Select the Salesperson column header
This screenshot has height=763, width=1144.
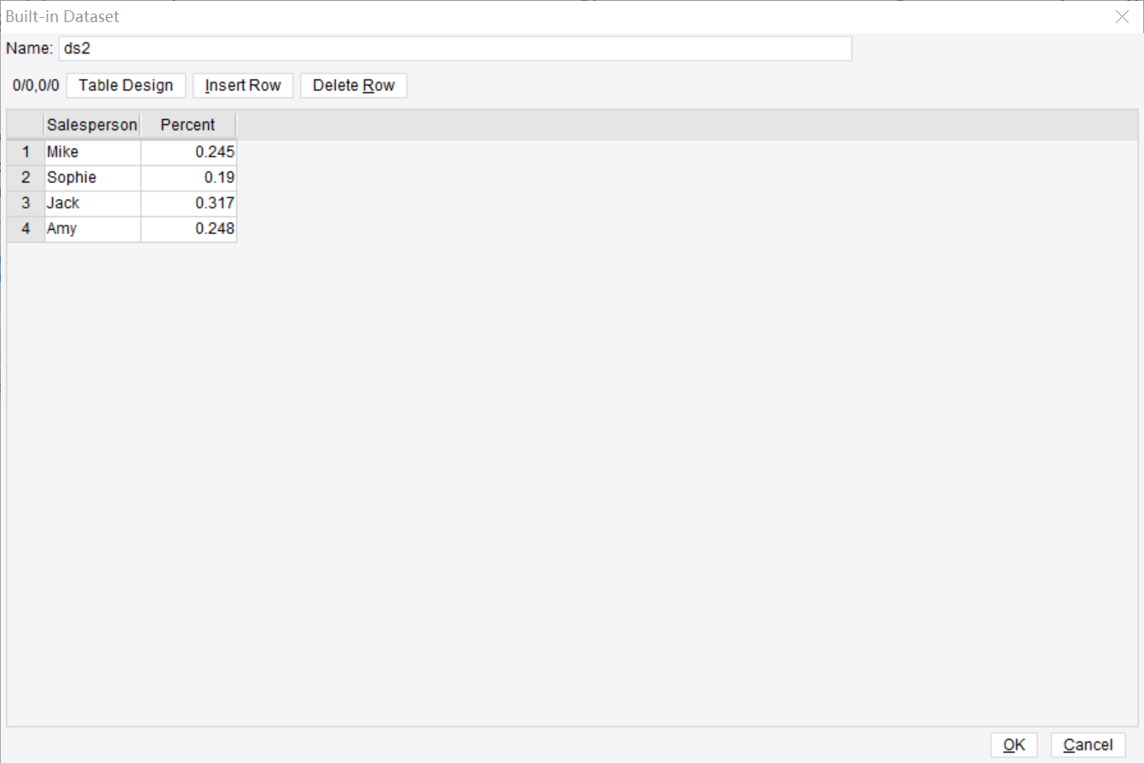pyautogui.click(x=92, y=125)
